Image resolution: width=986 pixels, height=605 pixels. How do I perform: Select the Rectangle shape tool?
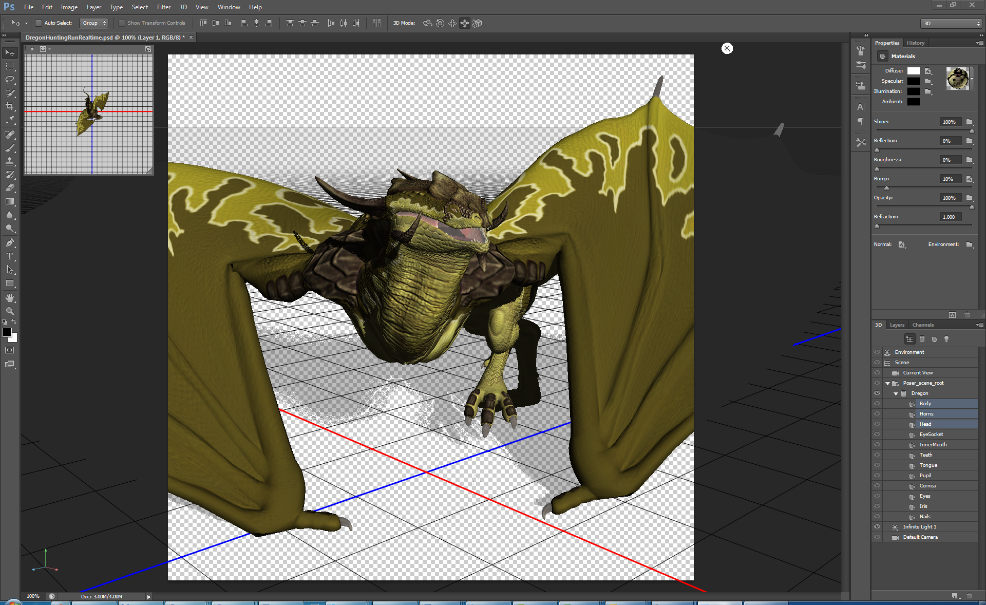coord(10,283)
